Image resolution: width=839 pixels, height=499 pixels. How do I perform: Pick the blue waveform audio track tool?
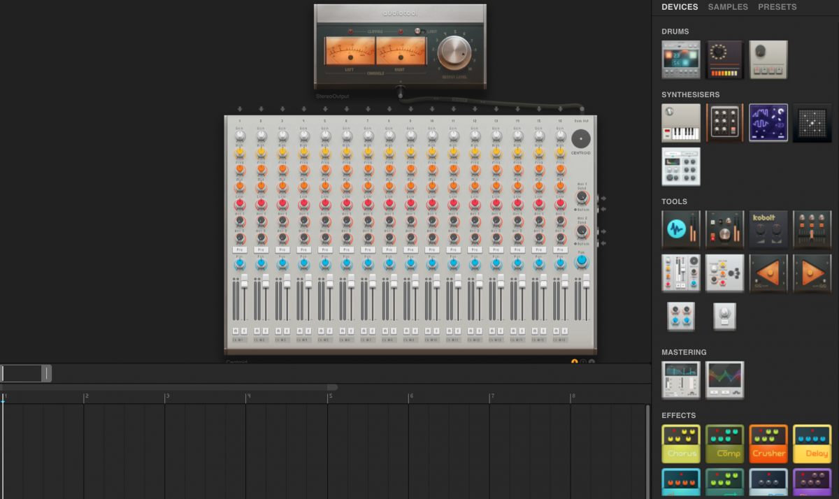681,230
